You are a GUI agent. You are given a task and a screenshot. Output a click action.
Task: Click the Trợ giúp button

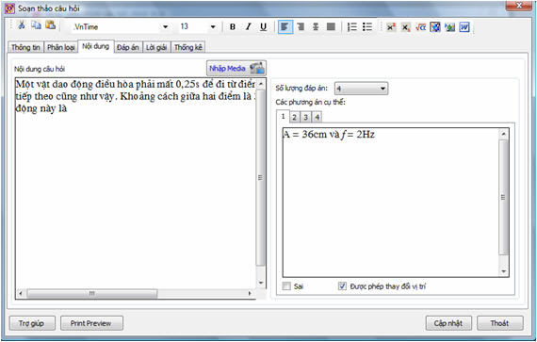click(32, 323)
